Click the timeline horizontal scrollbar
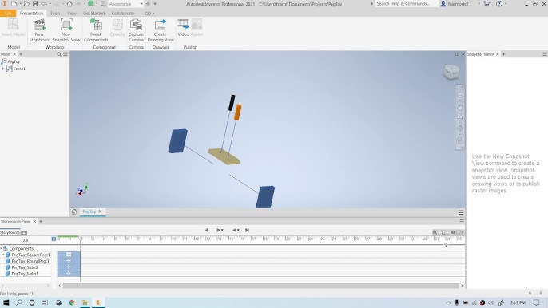Screen dimensions: 548x308 pyautogui.click(x=260, y=286)
